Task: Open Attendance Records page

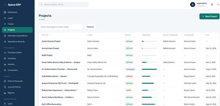Action: (x=17, y=42)
